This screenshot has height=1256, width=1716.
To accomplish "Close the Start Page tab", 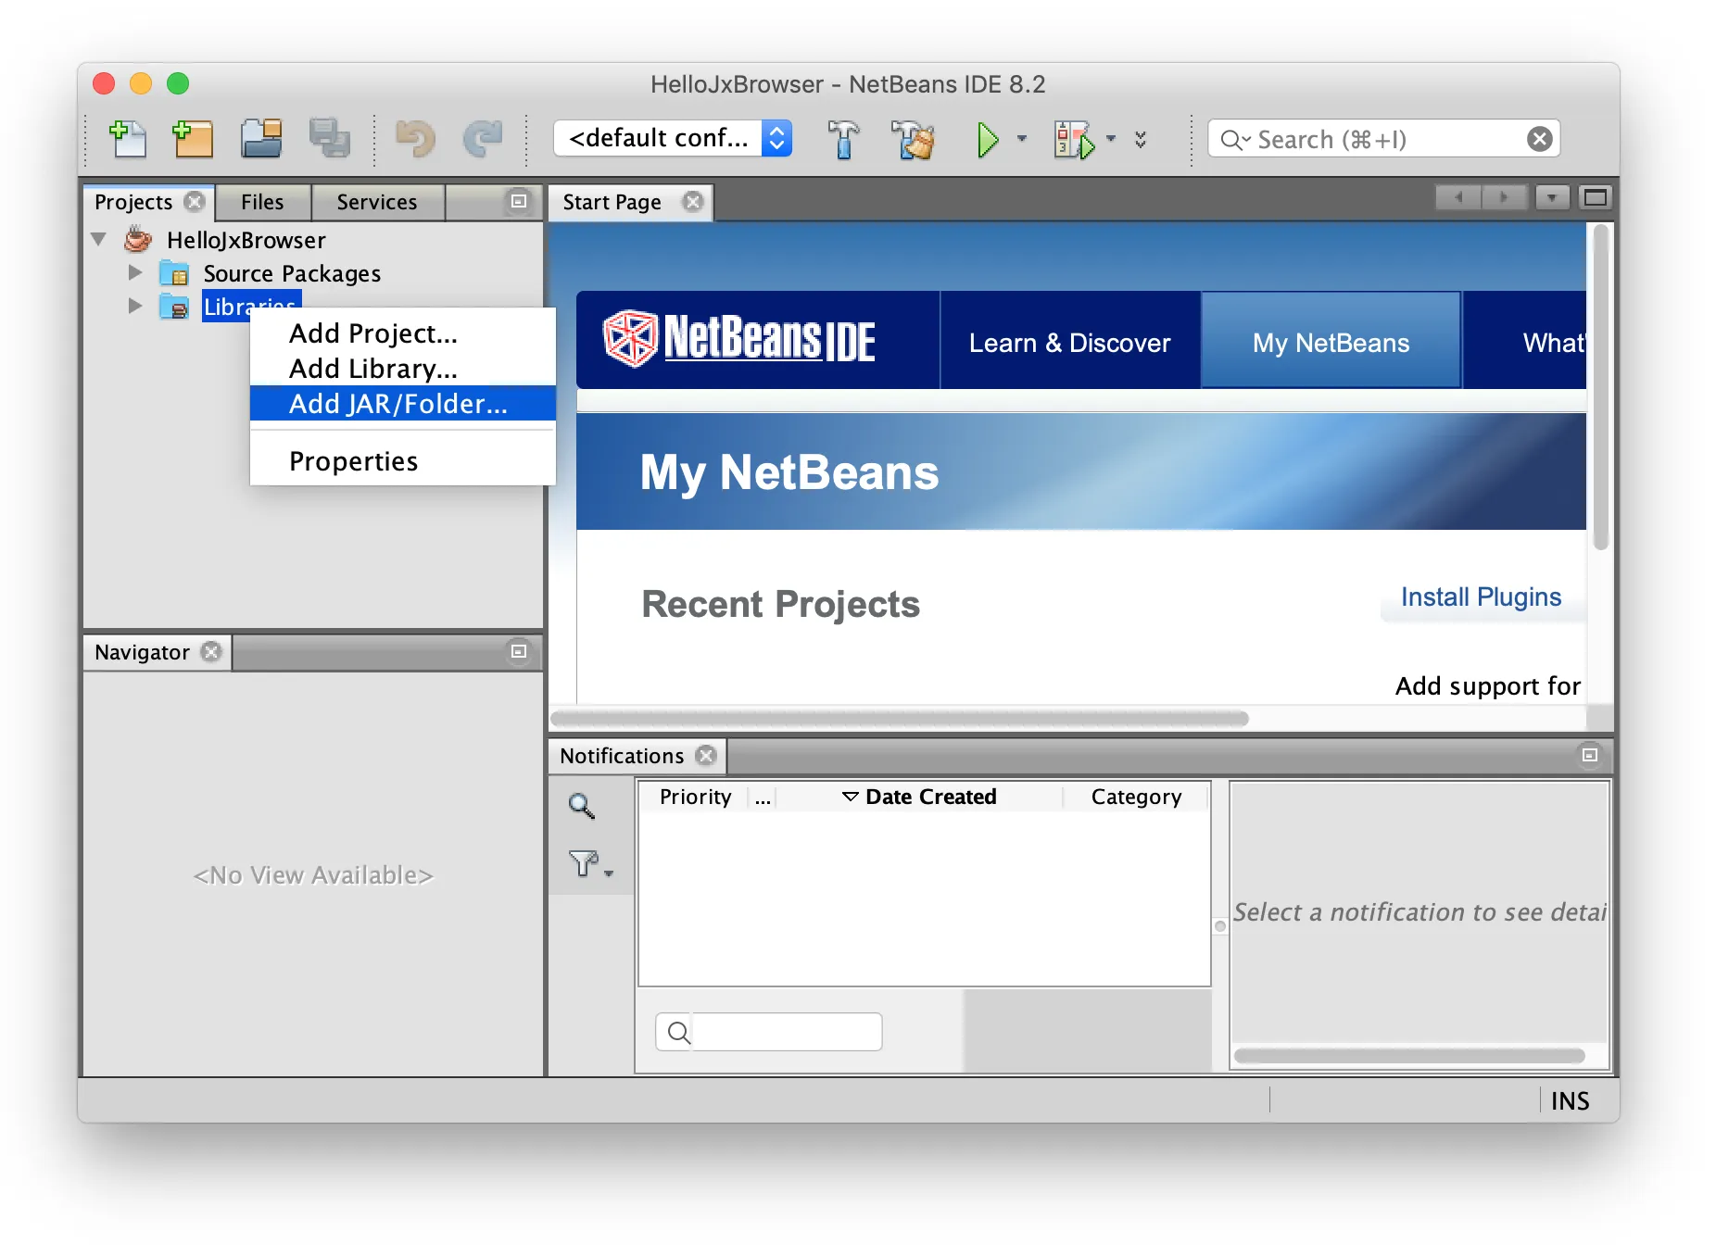I will (x=692, y=201).
